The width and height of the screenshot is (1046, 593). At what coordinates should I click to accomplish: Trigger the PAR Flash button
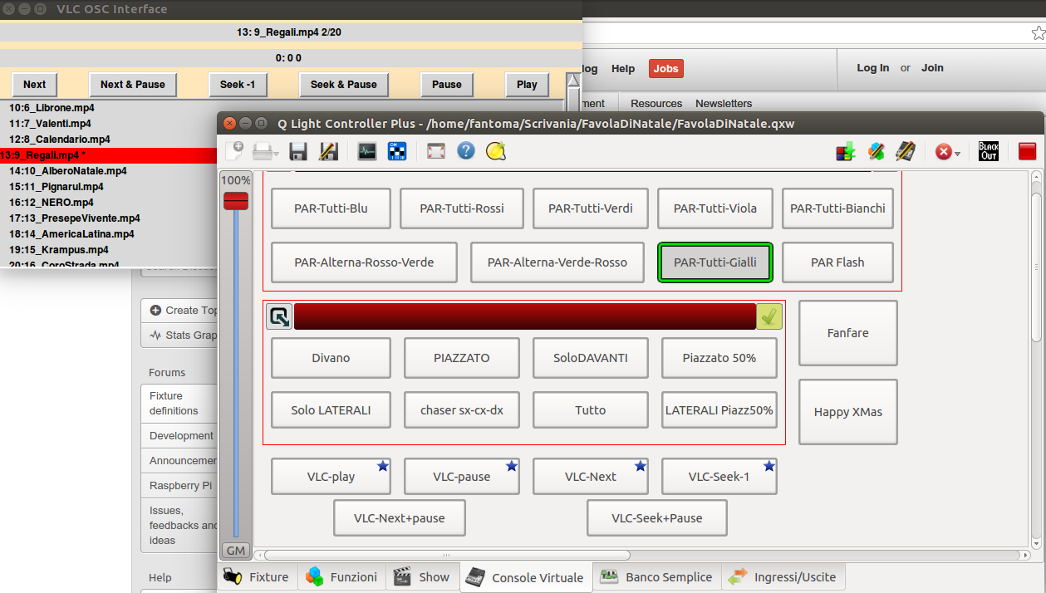pyautogui.click(x=837, y=262)
